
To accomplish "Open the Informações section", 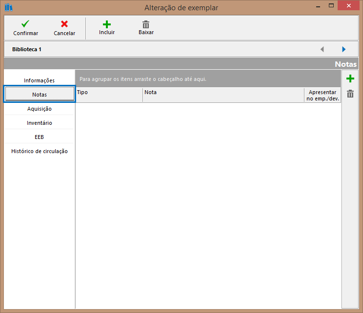I will tap(40, 80).
